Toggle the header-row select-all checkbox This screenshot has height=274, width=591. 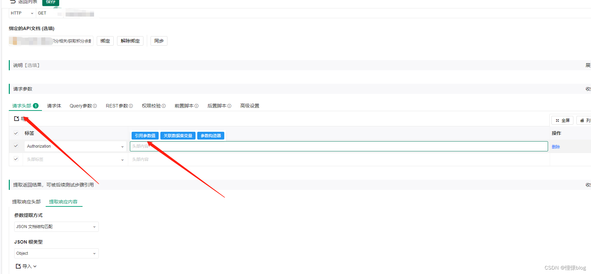[16, 133]
